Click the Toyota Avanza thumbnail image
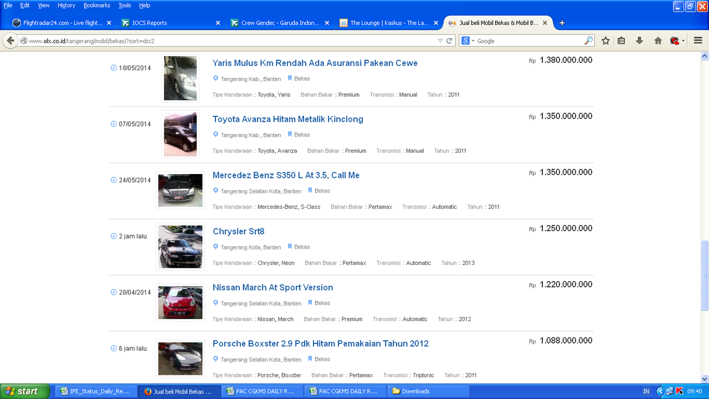The image size is (709, 399). 180,134
